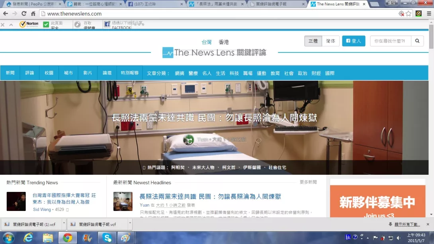Image resolution: width=434 pixels, height=244 pixels.
Task: Open the Chrome menu hamburger icon
Action: point(429,14)
